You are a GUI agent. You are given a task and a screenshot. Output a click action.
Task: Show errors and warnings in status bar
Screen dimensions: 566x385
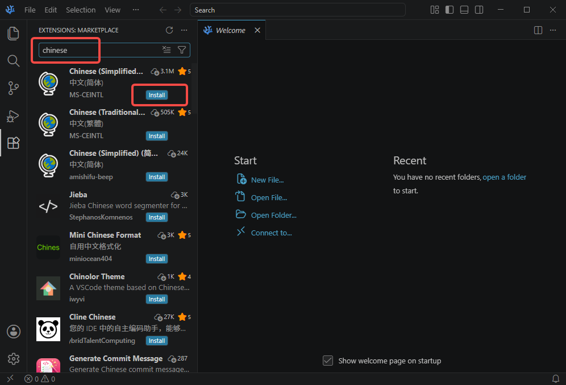(x=40, y=379)
